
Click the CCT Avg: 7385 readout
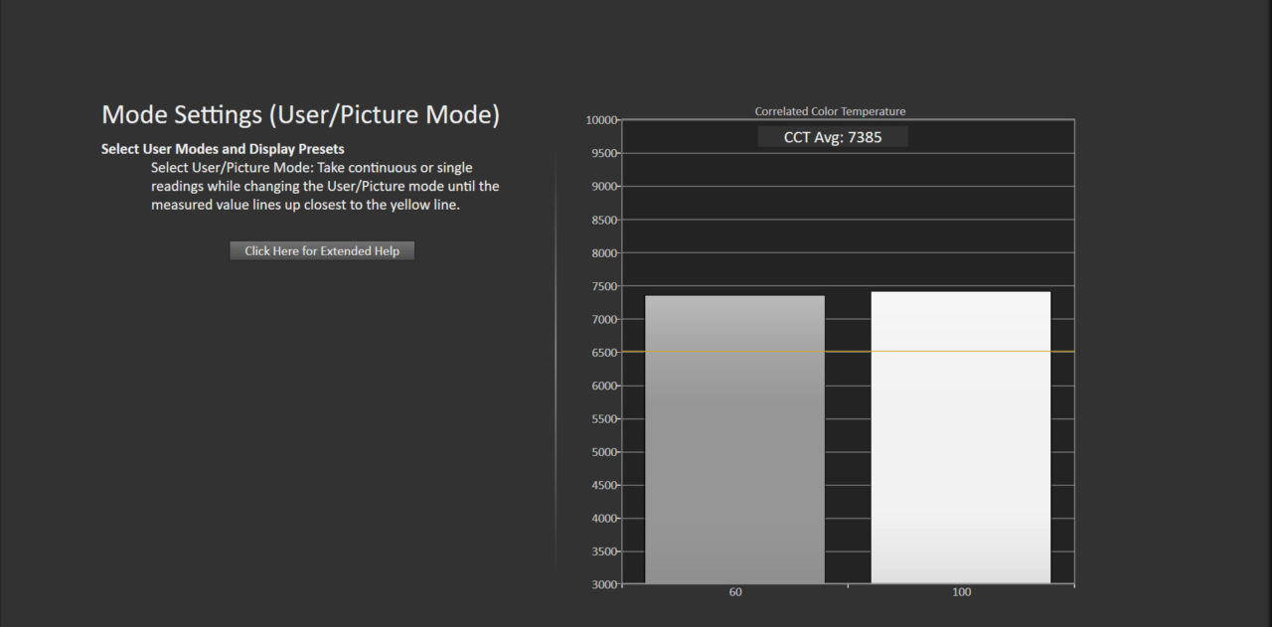833,137
